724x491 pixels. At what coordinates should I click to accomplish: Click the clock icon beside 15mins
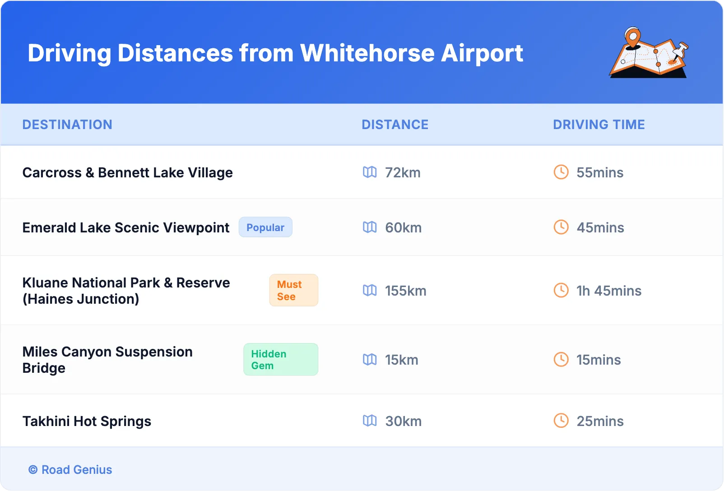(x=561, y=359)
